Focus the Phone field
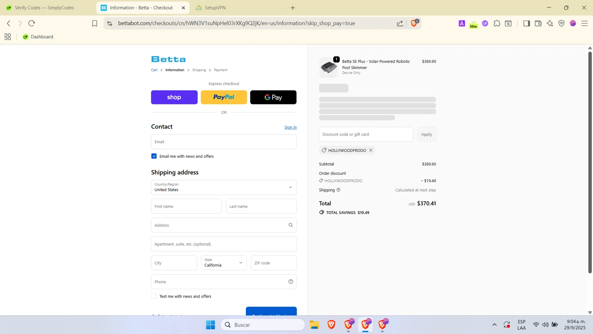The height and width of the screenshot is (334, 593). point(224,282)
